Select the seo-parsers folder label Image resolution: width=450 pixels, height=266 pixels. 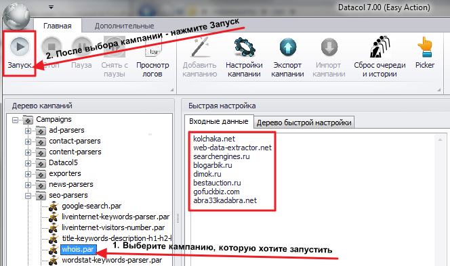coord(68,195)
